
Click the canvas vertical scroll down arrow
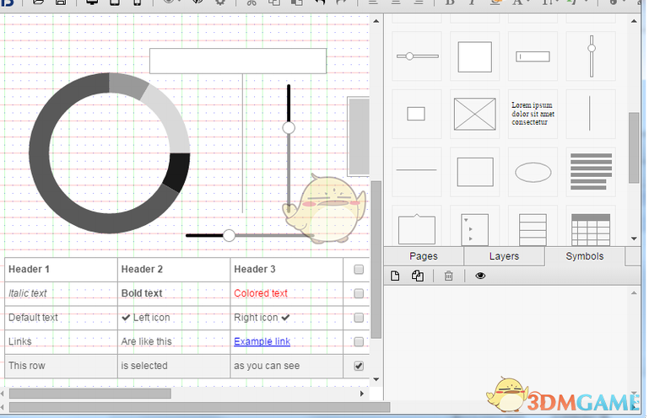(x=376, y=379)
